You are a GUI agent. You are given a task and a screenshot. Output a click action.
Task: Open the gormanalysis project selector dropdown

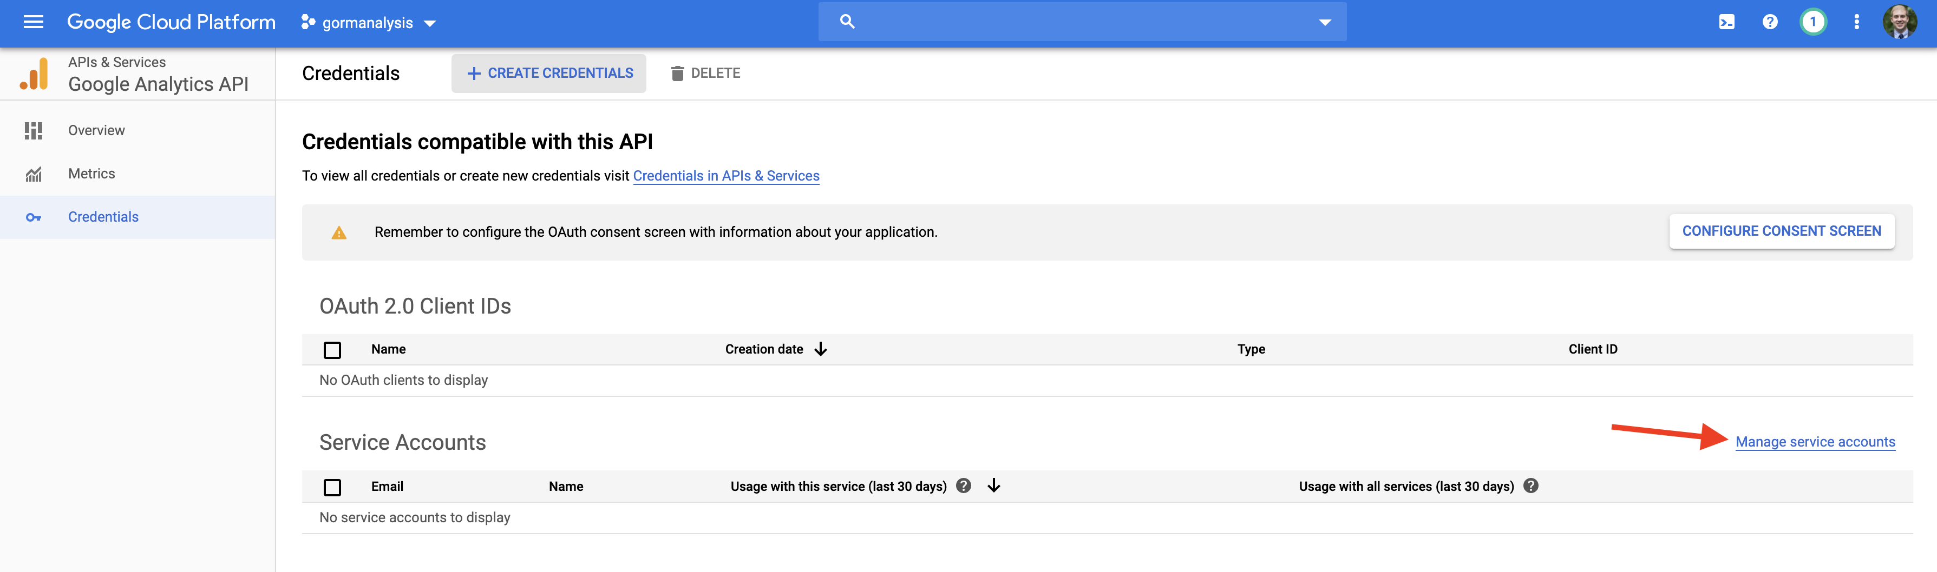point(369,23)
